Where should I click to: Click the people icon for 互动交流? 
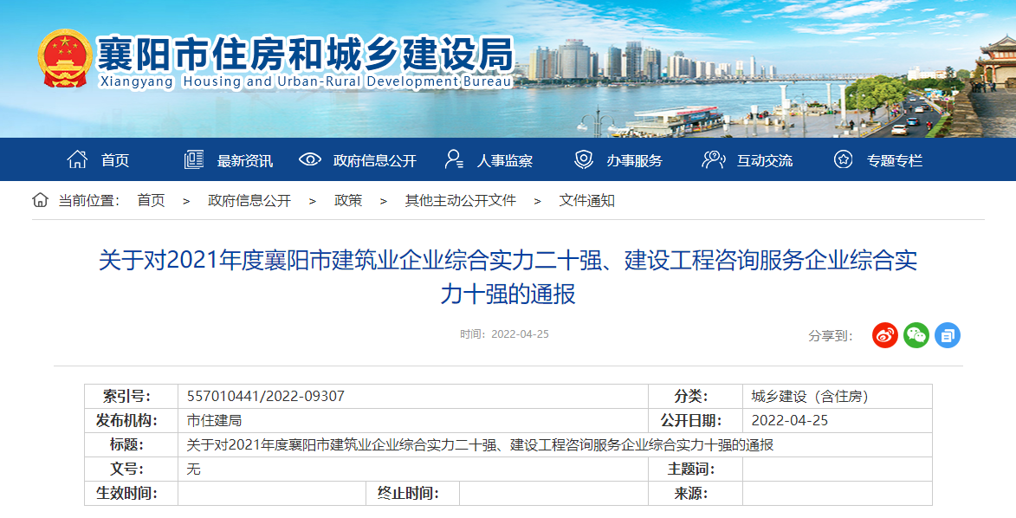(x=713, y=159)
